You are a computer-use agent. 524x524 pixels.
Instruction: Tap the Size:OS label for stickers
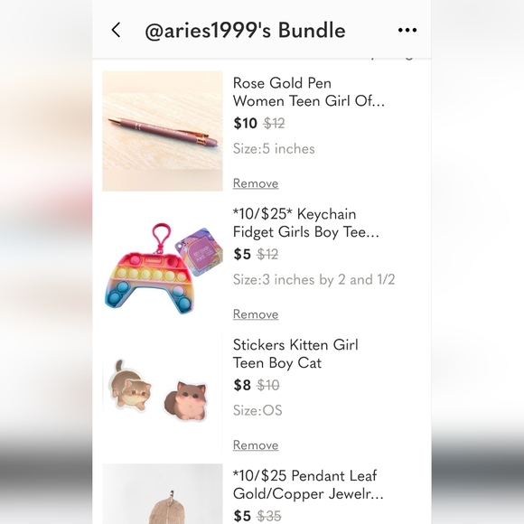(257, 410)
